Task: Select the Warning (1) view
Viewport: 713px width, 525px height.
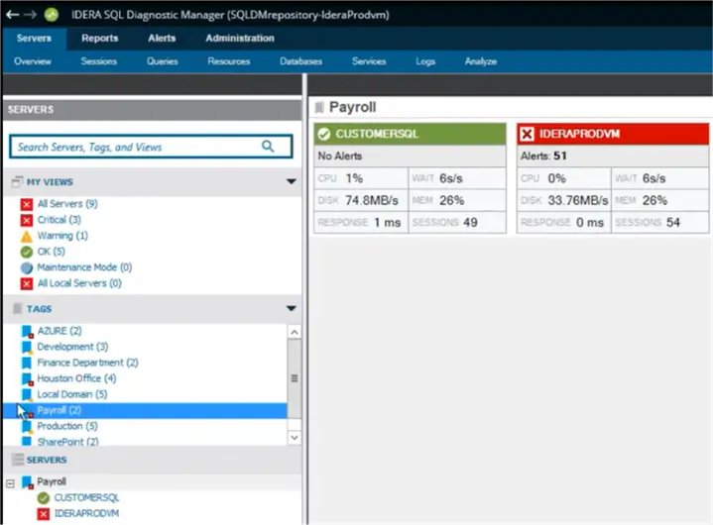Action: tap(62, 236)
